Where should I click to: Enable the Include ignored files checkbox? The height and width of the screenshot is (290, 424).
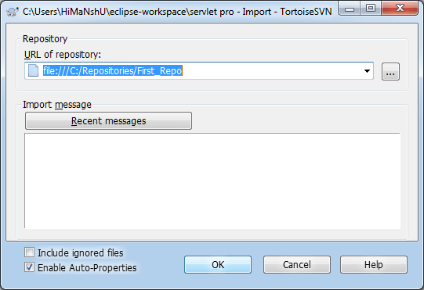29,252
